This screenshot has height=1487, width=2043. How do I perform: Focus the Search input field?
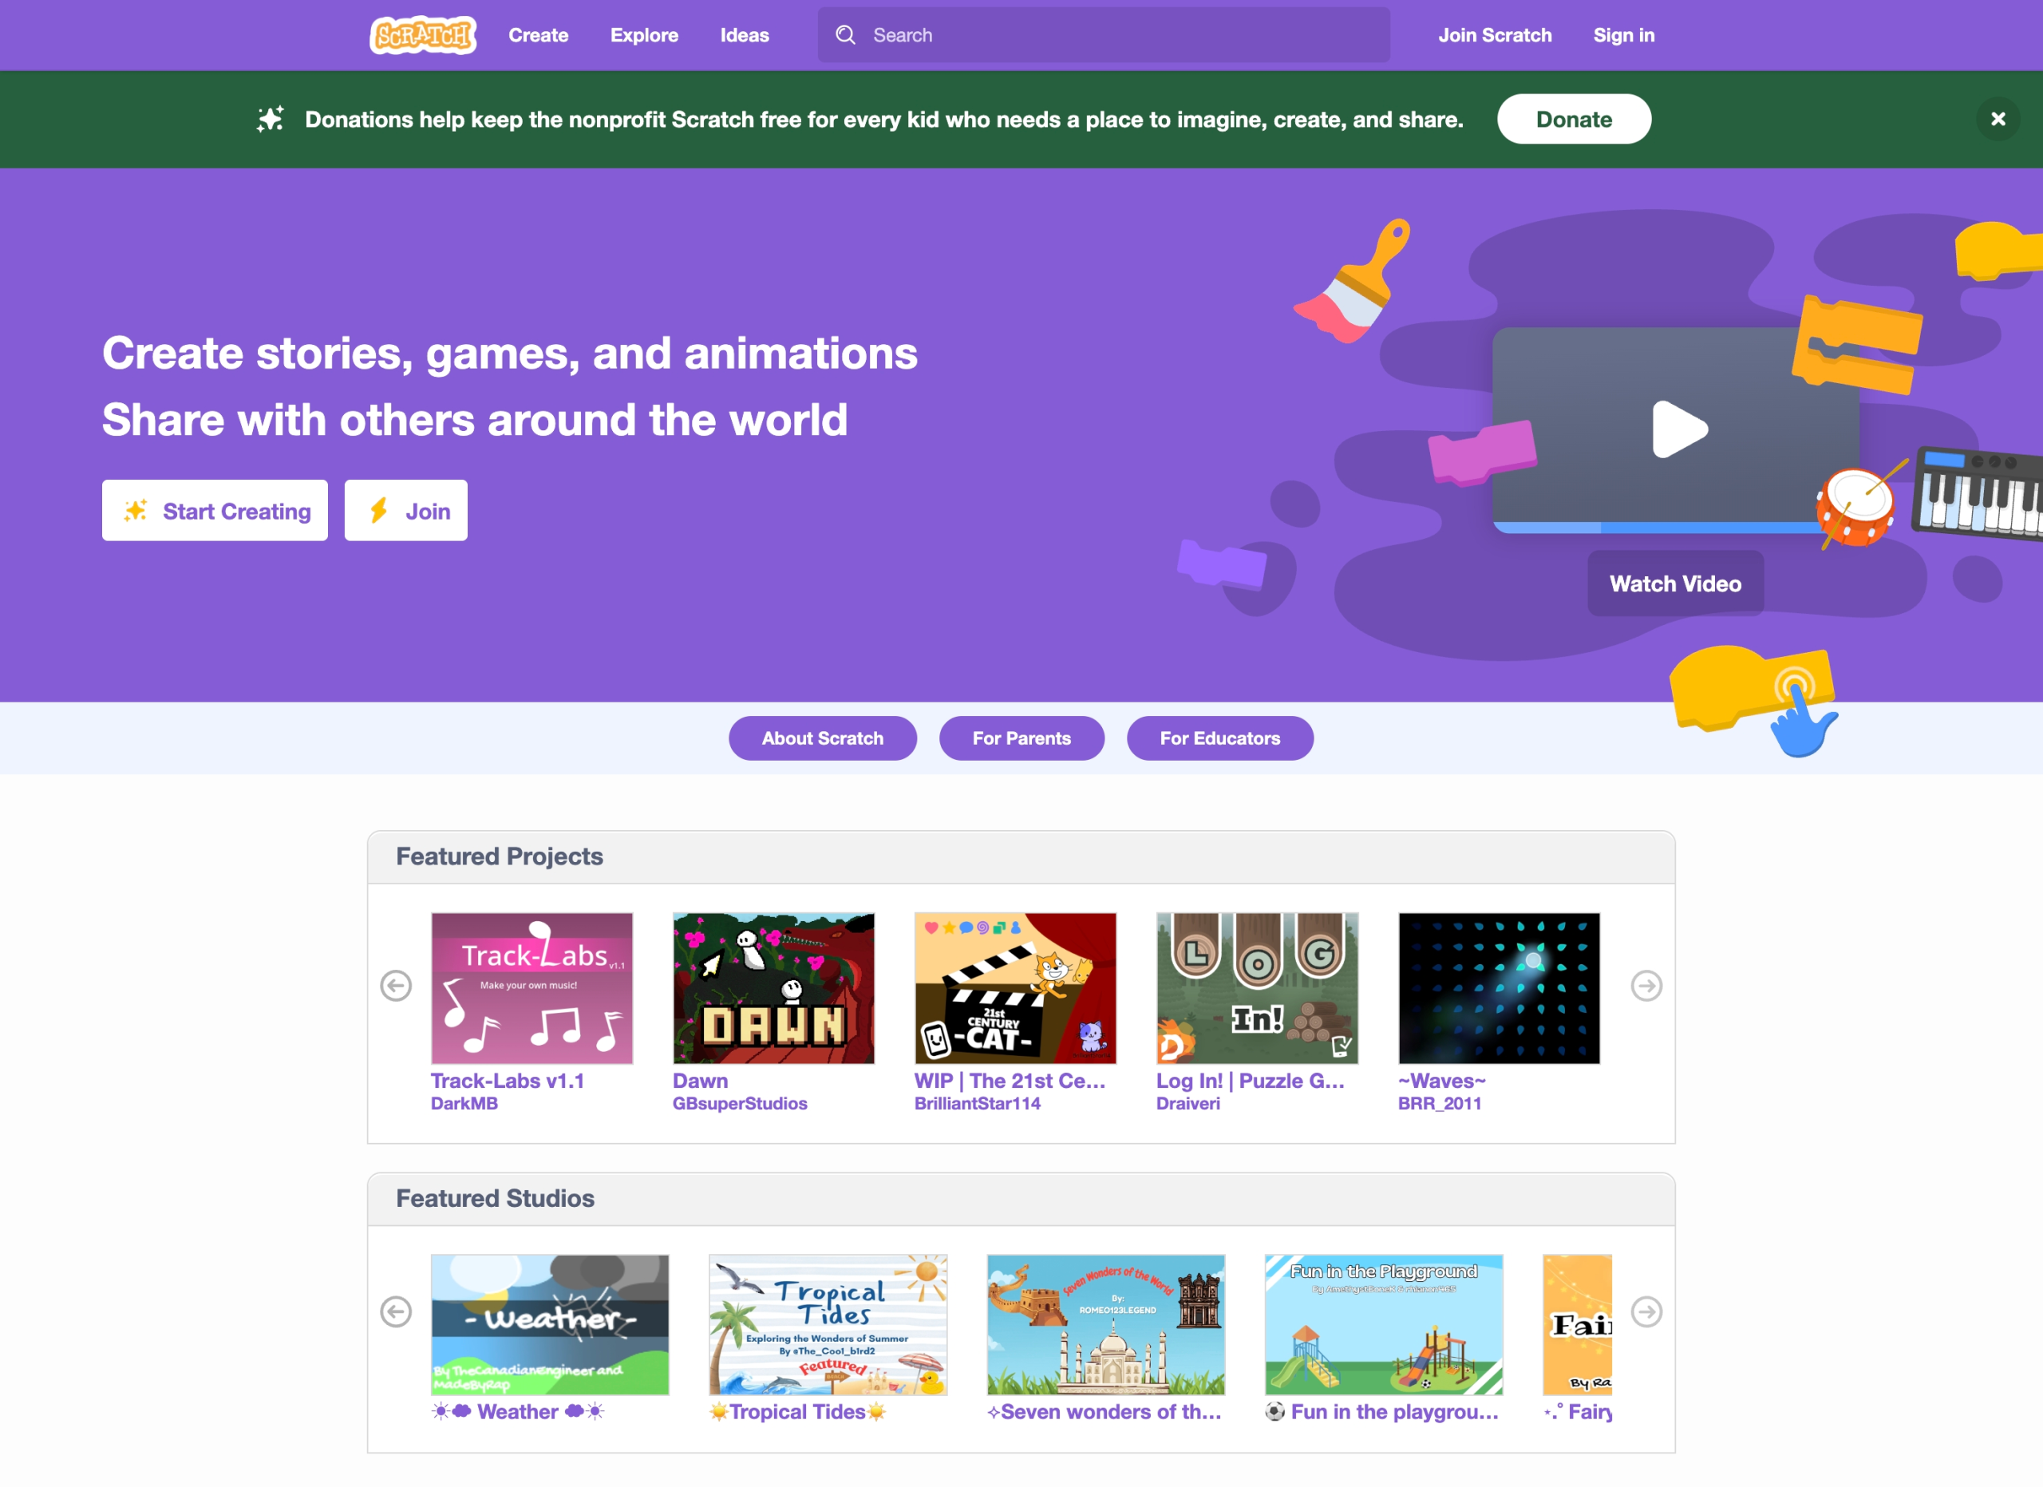pos(1104,35)
